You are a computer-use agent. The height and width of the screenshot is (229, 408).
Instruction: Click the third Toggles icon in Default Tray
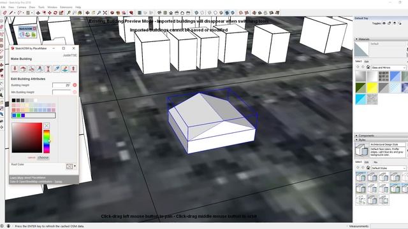pos(395,24)
